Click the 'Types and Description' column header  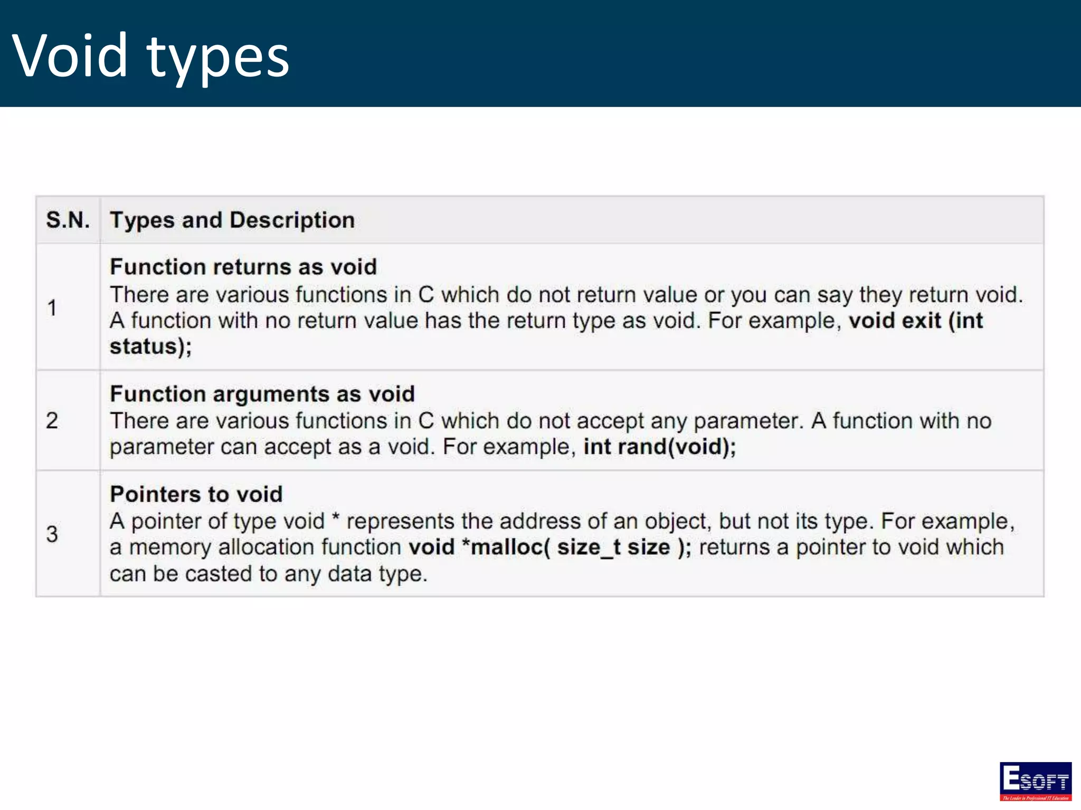232,220
